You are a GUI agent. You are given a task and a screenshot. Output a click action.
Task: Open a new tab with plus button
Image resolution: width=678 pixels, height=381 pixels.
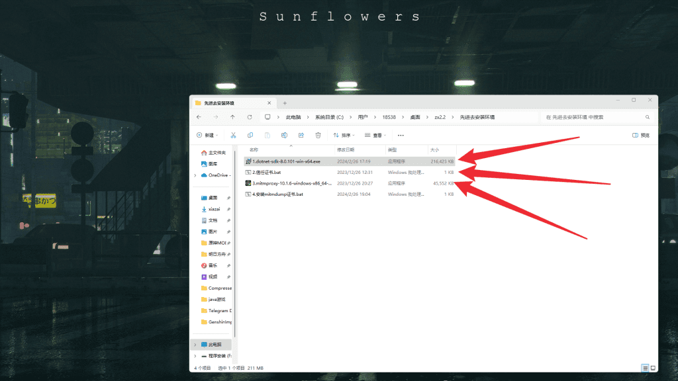[x=285, y=103]
